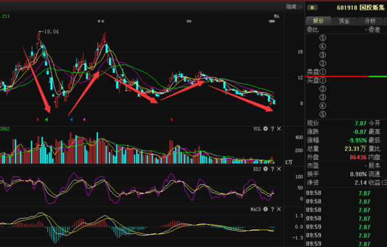Switch to the 资金 tab
387x247 pixels.
point(344,21)
